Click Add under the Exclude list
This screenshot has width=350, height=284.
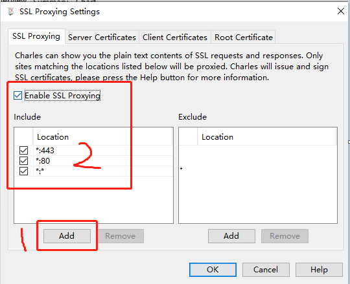(x=231, y=236)
